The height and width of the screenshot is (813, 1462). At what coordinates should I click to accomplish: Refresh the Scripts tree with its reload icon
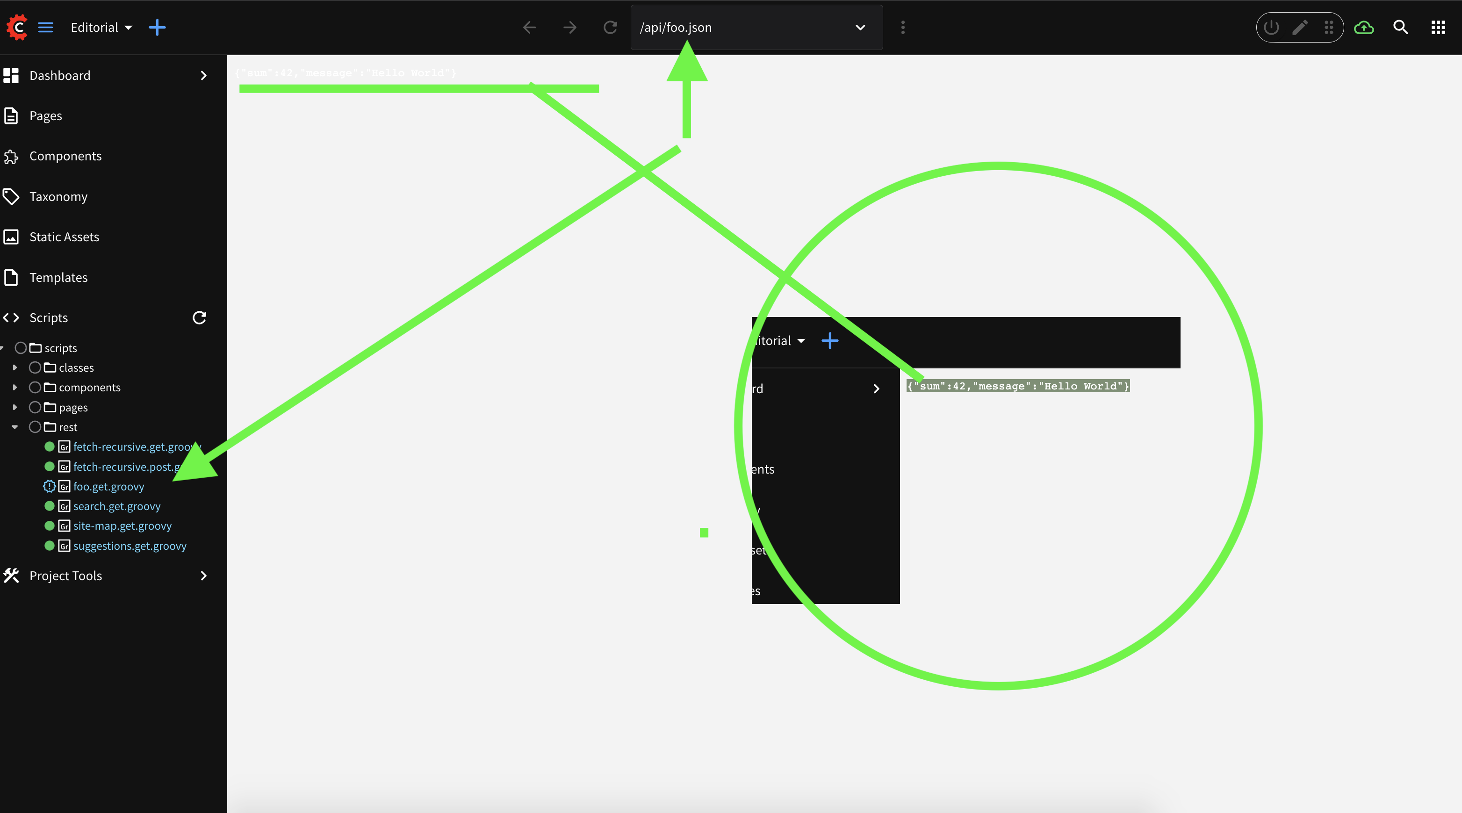click(199, 318)
